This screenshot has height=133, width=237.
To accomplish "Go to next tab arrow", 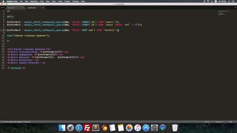I will tap(3, 8).
